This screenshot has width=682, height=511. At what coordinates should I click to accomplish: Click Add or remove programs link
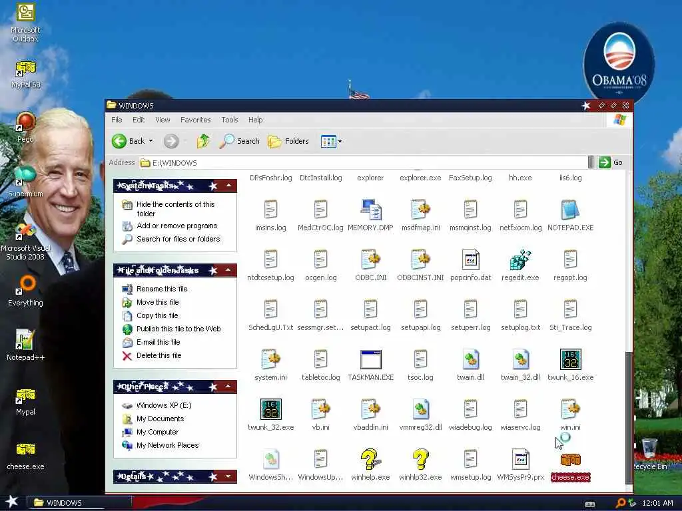click(176, 226)
